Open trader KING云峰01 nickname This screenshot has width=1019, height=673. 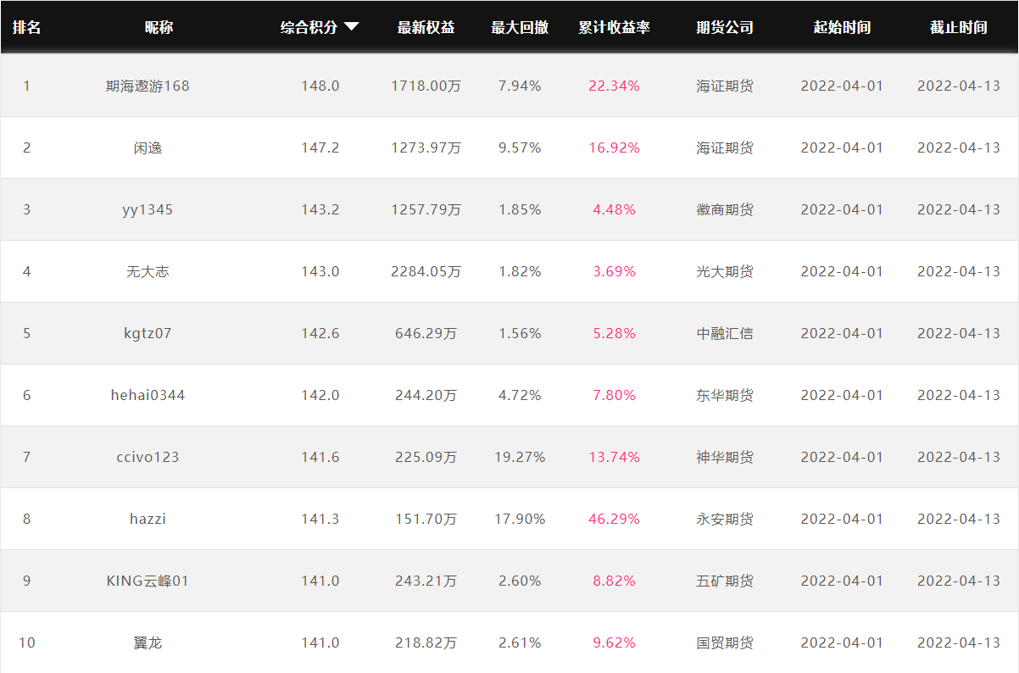[x=148, y=581]
